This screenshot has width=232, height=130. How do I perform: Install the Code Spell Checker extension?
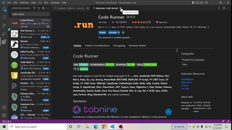(46, 69)
